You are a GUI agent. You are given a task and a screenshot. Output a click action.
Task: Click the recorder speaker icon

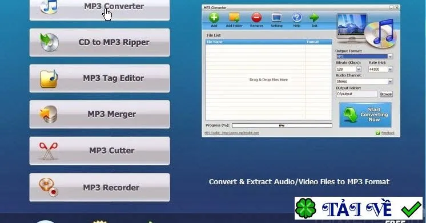click(49, 187)
